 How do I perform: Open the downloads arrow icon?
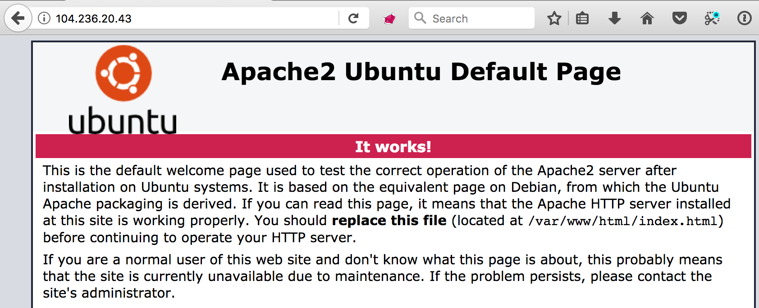click(615, 18)
